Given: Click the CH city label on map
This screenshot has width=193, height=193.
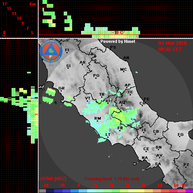Looking at the screenshot, I should click(x=142, y=103).
